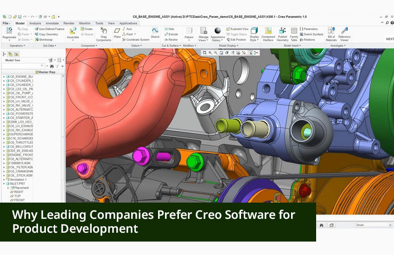Open the Tools tab

point(99,23)
